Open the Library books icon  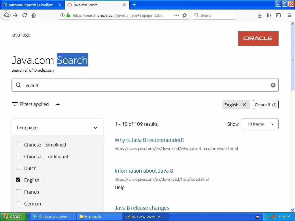pos(269,16)
